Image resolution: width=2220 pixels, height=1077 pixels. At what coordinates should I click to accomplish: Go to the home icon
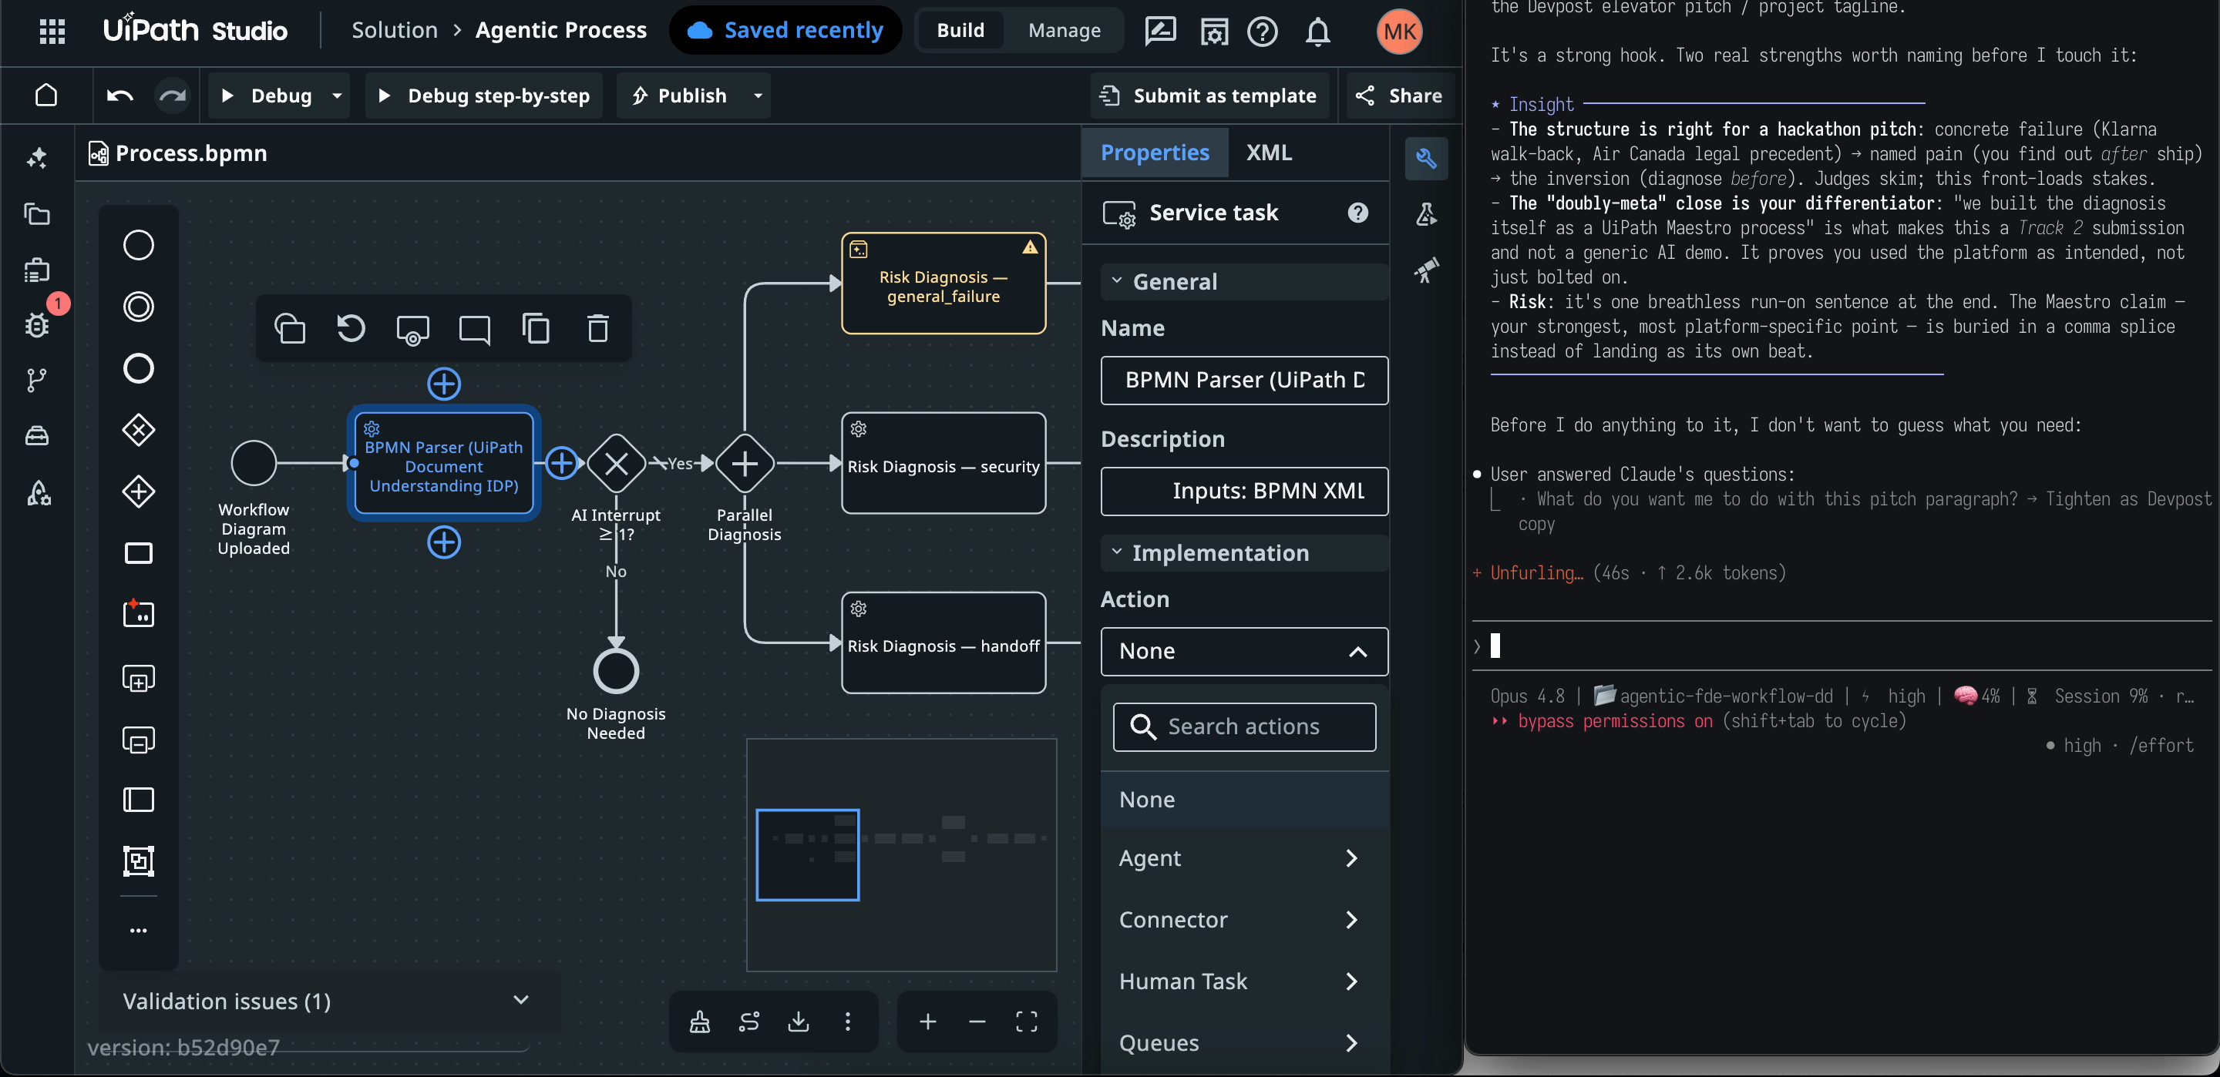pos(46,95)
